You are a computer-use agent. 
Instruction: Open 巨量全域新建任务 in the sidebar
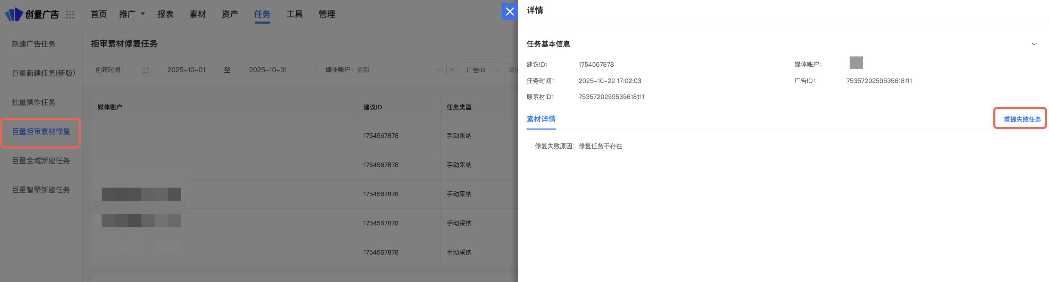(41, 161)
